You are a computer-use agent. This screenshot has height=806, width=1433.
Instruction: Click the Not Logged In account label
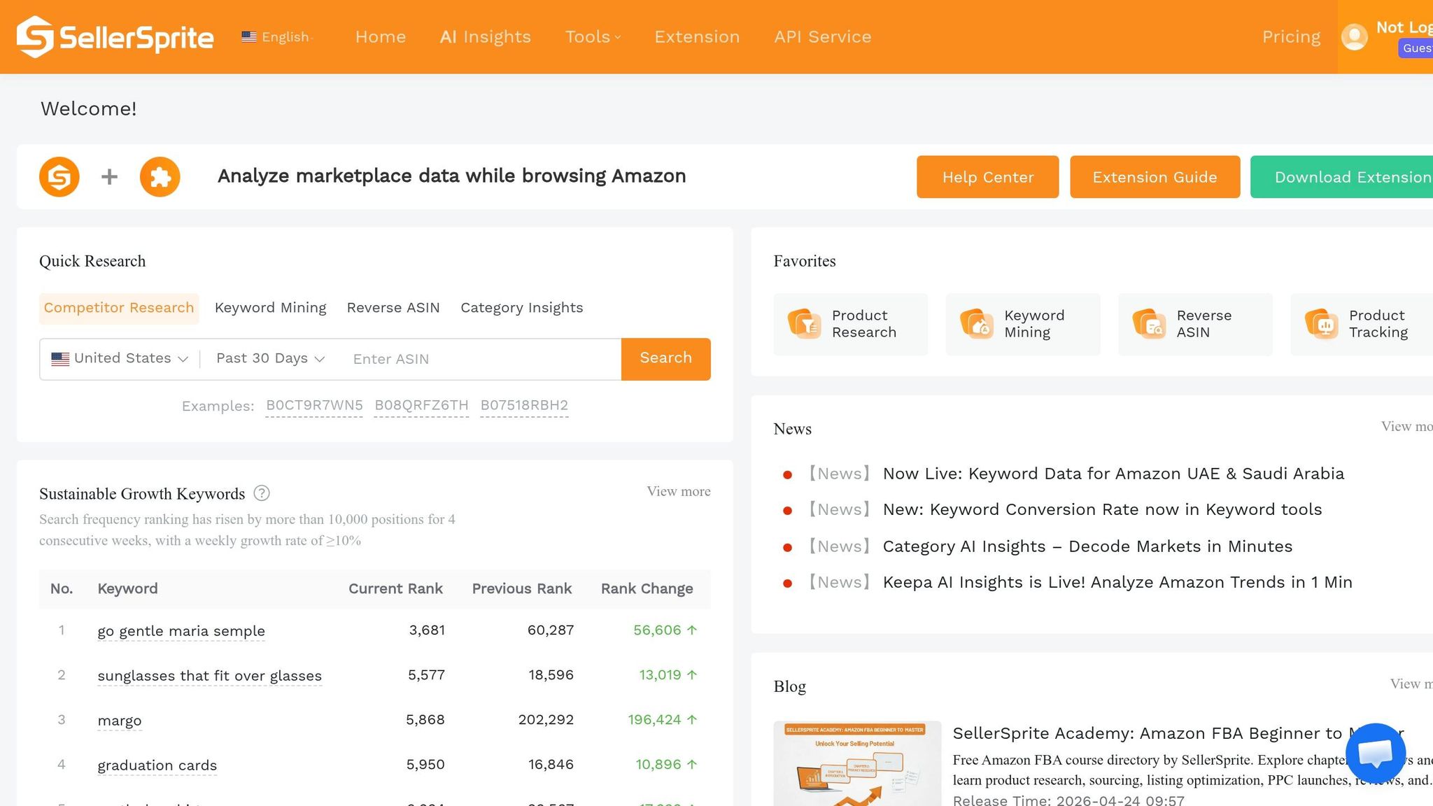click(x=1404, y=28)
